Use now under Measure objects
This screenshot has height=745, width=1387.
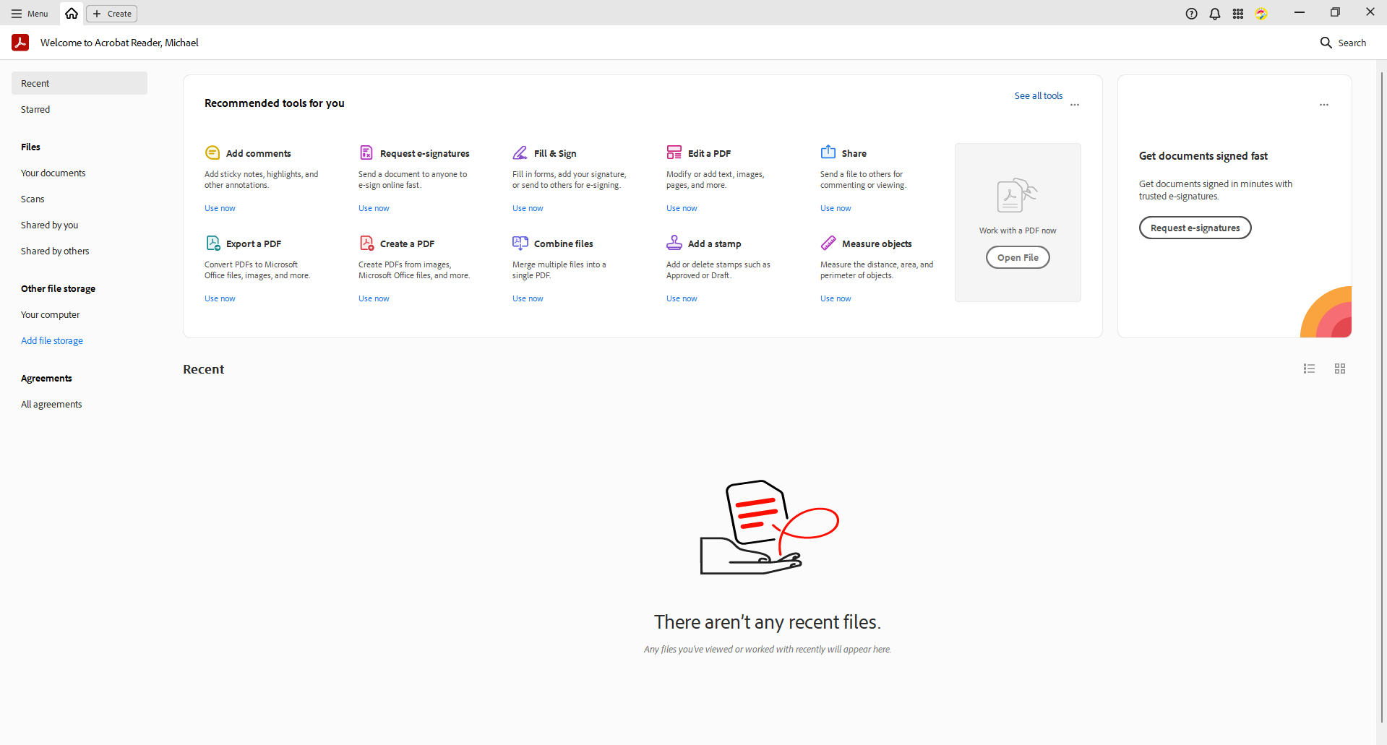(836, 298)
